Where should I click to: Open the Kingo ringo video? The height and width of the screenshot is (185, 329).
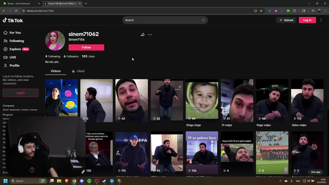click(202, 100)
